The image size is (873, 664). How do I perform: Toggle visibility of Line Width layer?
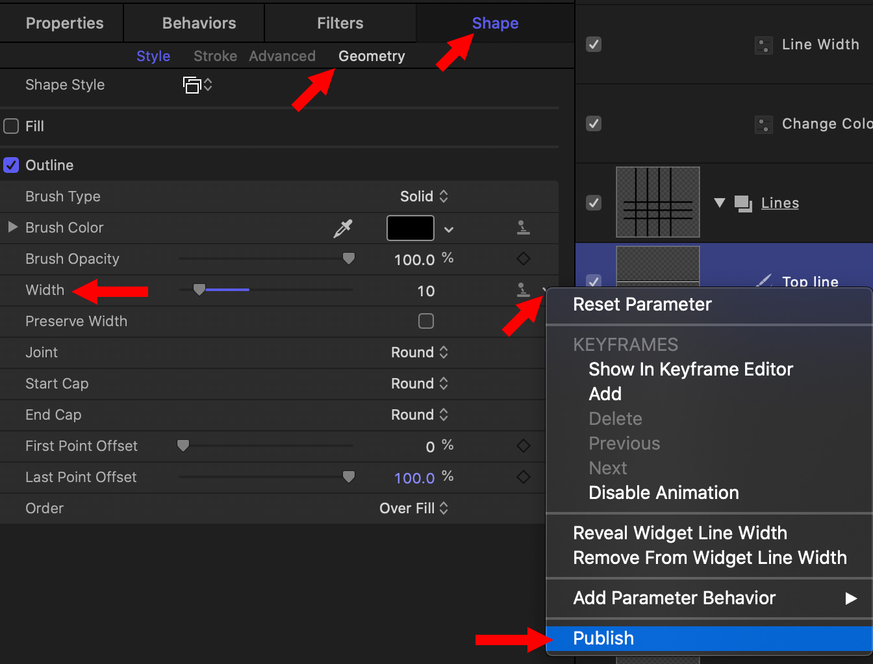[x=594, y=44]
